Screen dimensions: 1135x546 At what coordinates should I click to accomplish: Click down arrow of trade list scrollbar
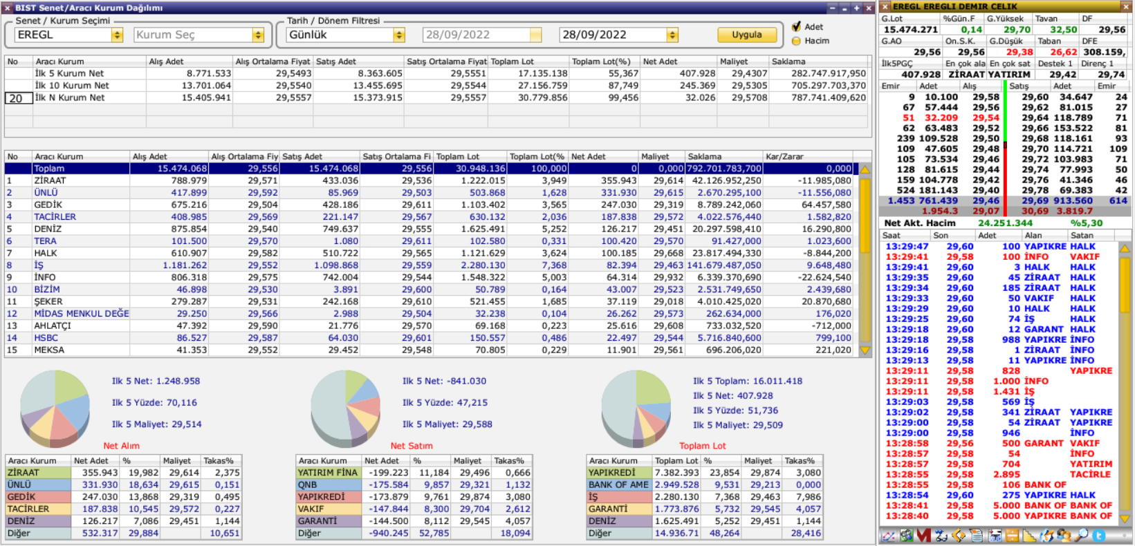1125,518
